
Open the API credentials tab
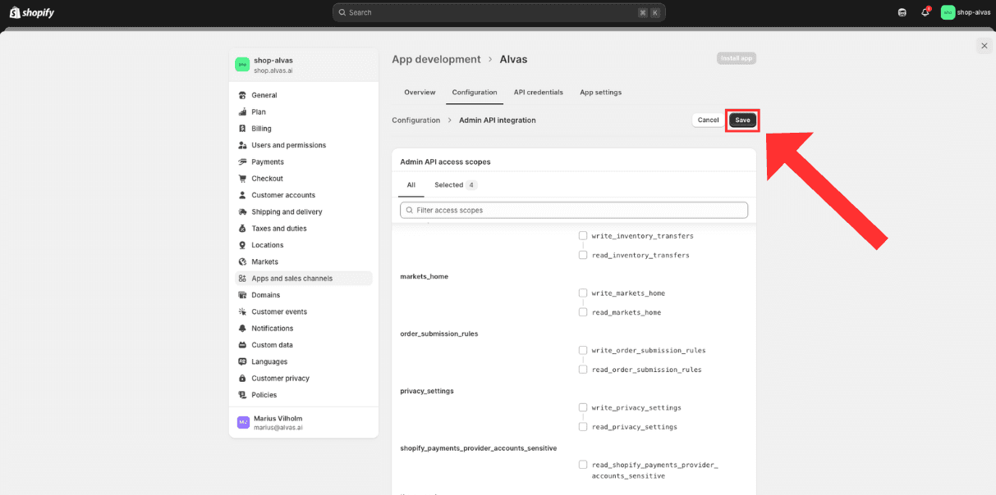click(x=539, y=93)
